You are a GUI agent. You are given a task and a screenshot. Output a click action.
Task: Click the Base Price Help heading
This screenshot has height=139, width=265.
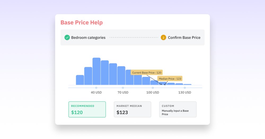pos(81,23)
